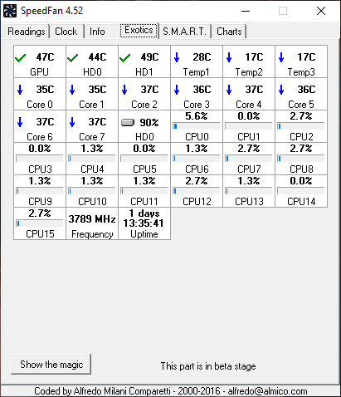Click the green checkmark icon for GPU
341x397 pixels.
click(20, 58)
